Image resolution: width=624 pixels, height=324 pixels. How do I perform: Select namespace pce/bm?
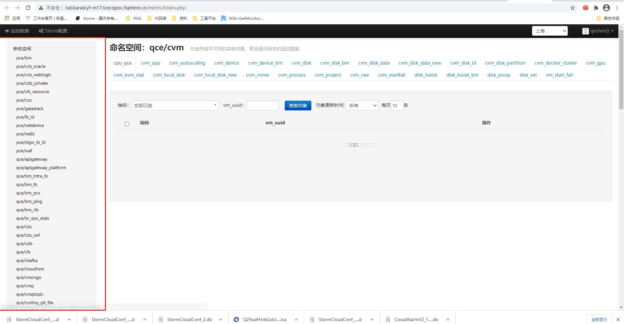click(x=24, y=58)
